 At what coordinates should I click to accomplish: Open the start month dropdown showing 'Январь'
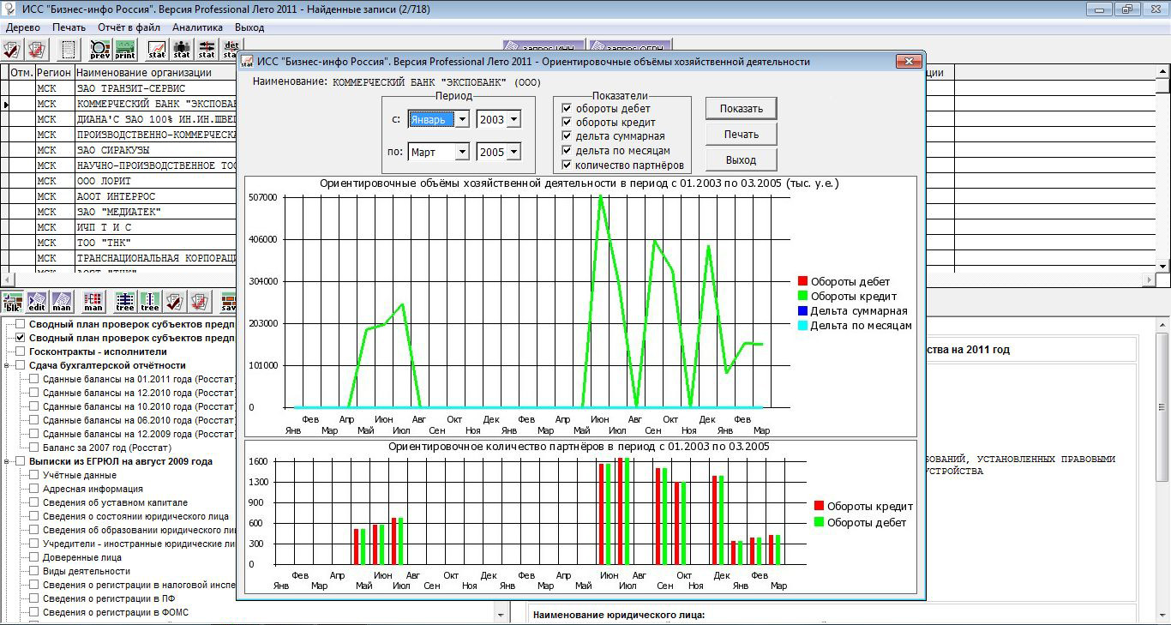461,120
